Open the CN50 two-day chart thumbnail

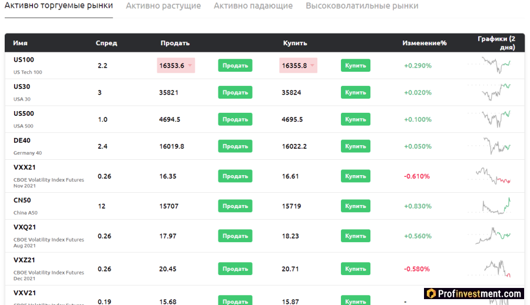[x=489, y=206]
